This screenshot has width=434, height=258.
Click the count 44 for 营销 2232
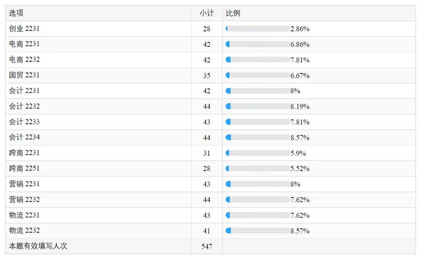tap(207, 199)
